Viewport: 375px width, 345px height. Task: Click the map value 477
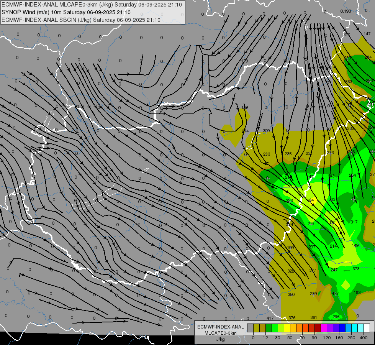pyautogui.click(x=335, y=293)
